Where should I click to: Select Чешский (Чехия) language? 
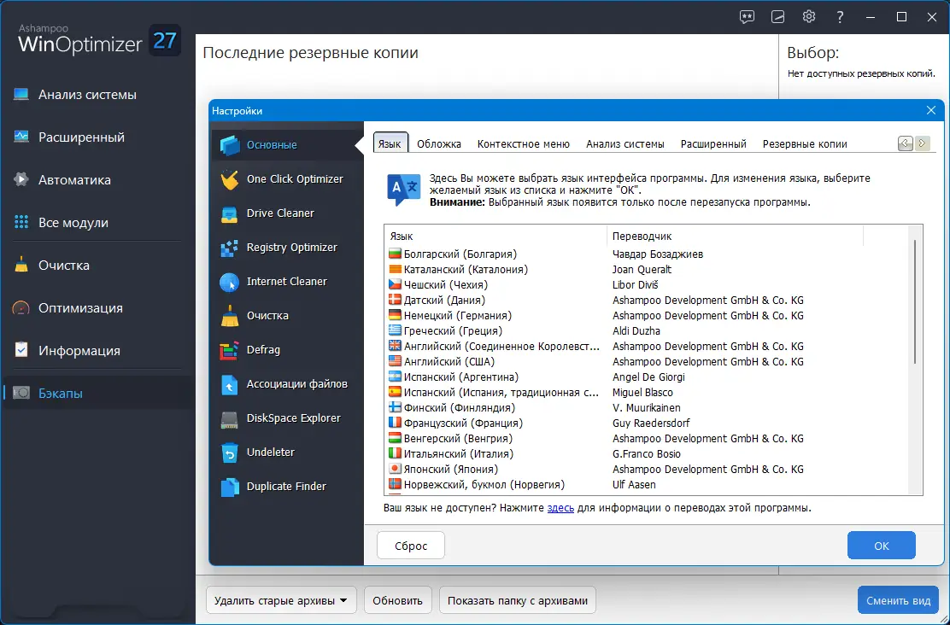click(x=647, y=284)
